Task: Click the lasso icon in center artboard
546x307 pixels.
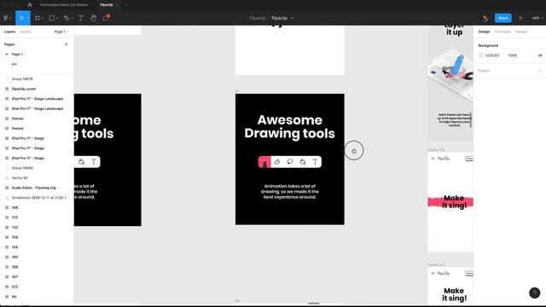Action: click(x=290, y=162)
